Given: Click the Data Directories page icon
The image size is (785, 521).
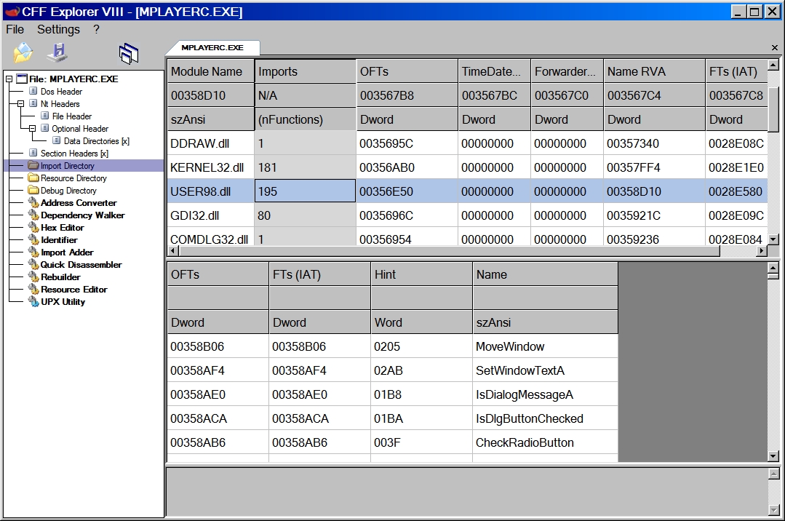Looking at the screenshot, I should tap(57, 140).
